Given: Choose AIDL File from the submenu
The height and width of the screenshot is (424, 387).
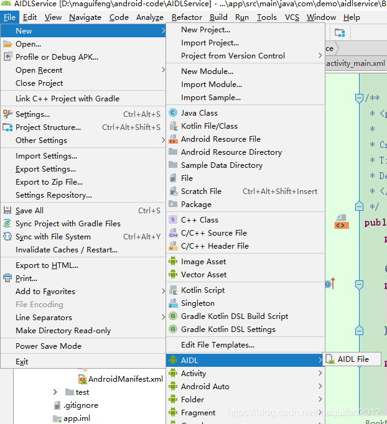Looking at the screenshot, I should (x=352, y=359).
